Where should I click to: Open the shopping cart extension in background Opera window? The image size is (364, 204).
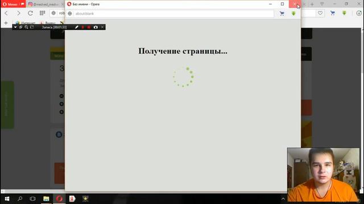(333, 13)
